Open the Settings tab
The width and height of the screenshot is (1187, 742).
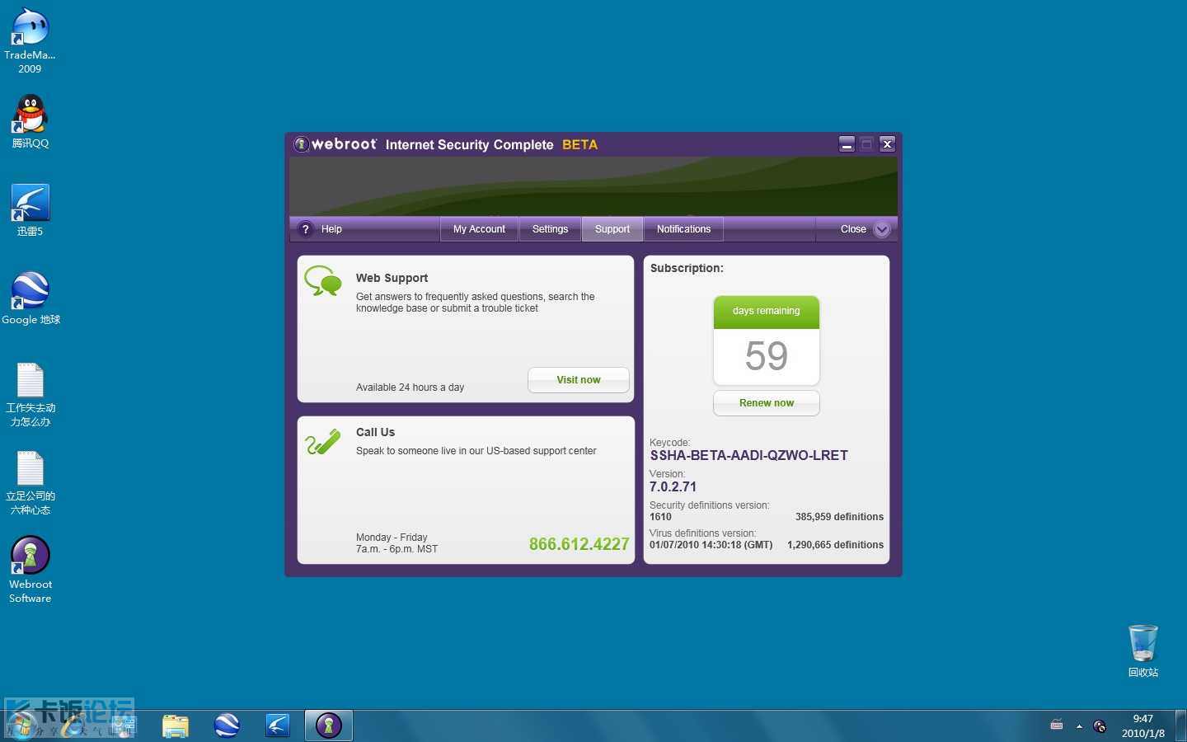click(x=550, y=229)
